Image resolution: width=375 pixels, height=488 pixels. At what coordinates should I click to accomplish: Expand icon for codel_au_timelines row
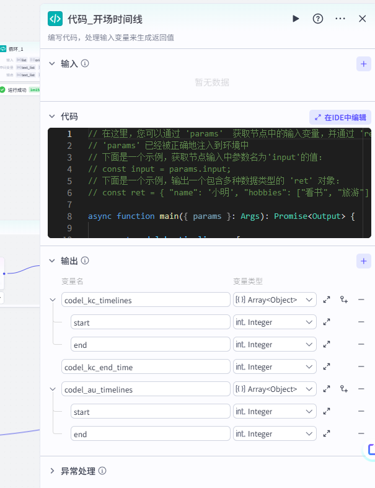pyautogui.click(x=327, y=389)
